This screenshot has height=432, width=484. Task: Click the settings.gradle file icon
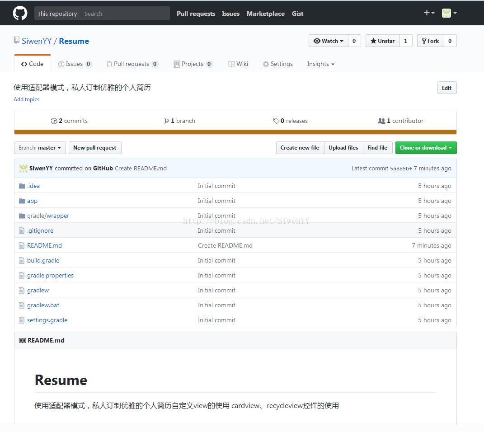click(x=22, y=320)
